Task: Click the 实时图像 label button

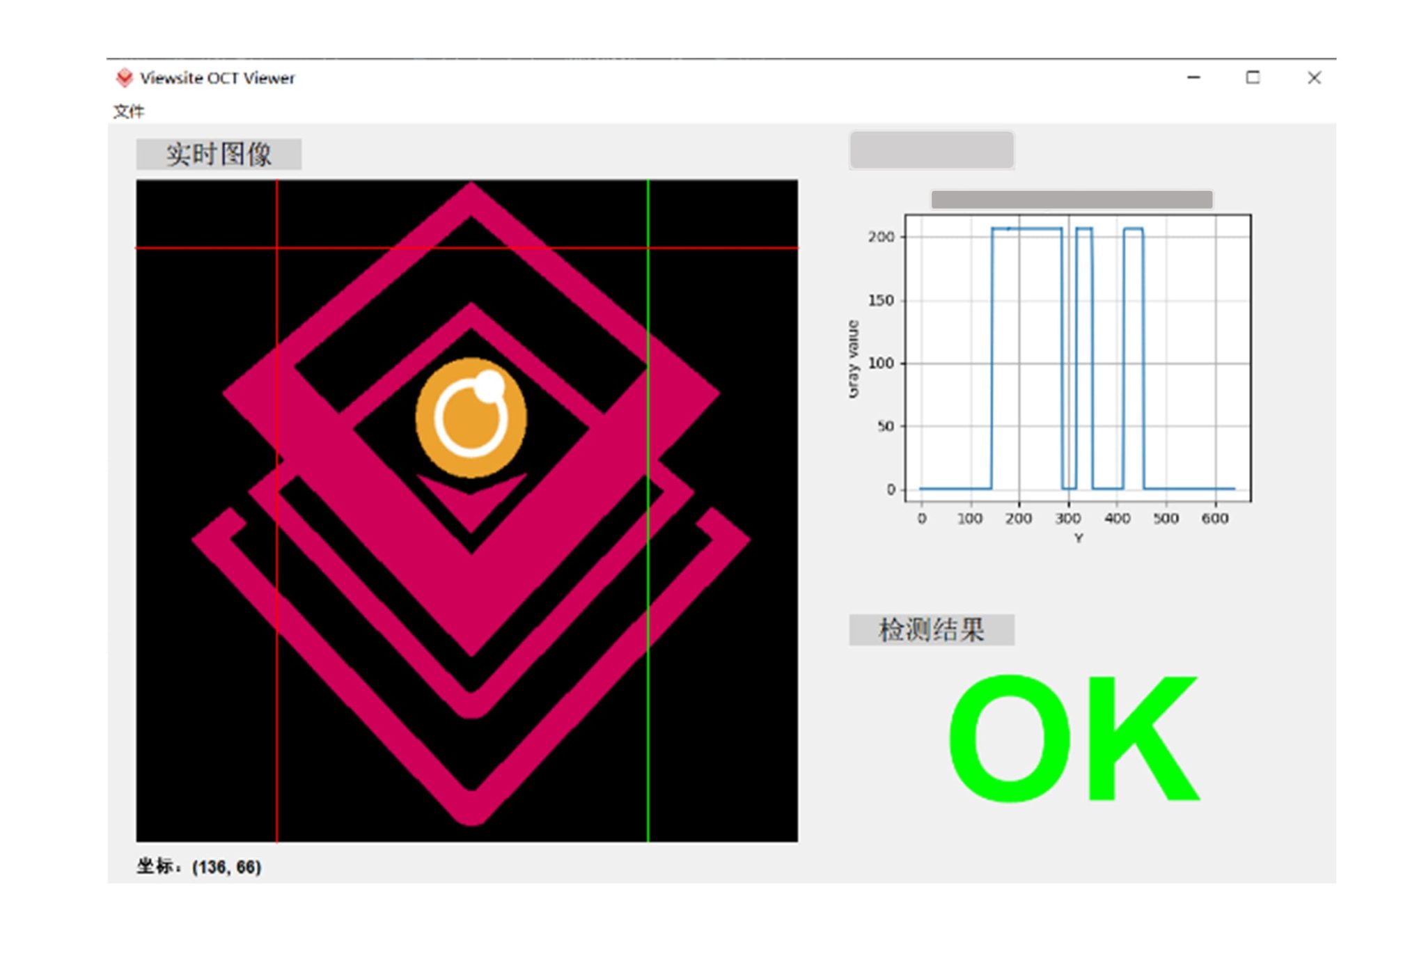Action: (219, 154)
